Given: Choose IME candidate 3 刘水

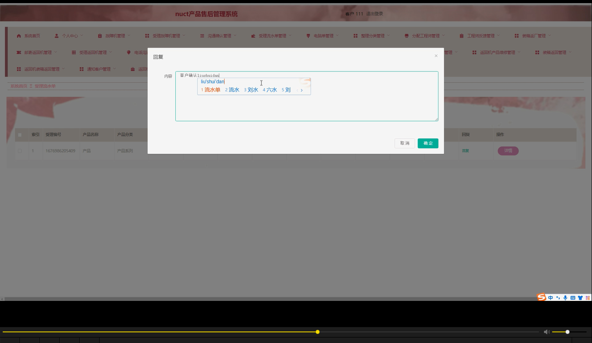Looking at the screenshot, I should [251, 90].
